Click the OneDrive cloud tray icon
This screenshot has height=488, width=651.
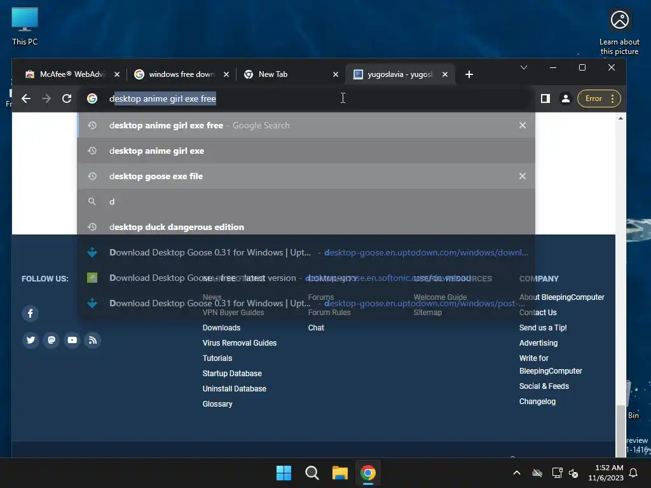click(537, 473)
